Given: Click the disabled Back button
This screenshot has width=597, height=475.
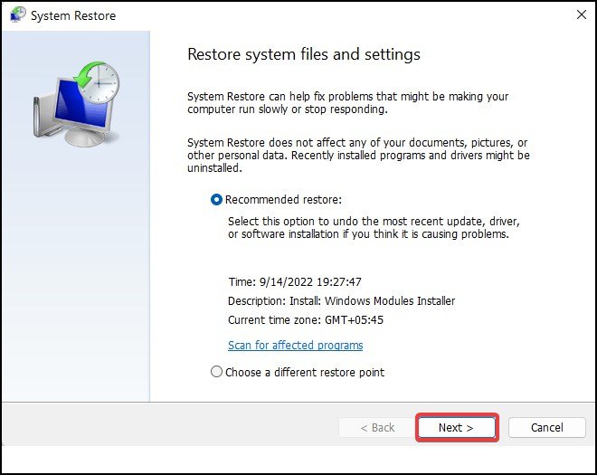Looking at the screenshot, I should pos(377,427).
